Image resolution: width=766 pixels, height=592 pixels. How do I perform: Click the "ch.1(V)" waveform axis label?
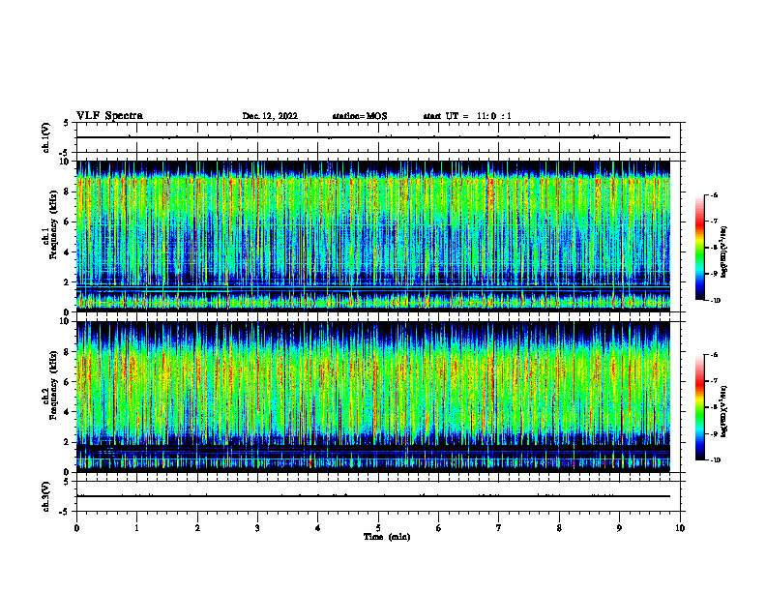(46, 137)
